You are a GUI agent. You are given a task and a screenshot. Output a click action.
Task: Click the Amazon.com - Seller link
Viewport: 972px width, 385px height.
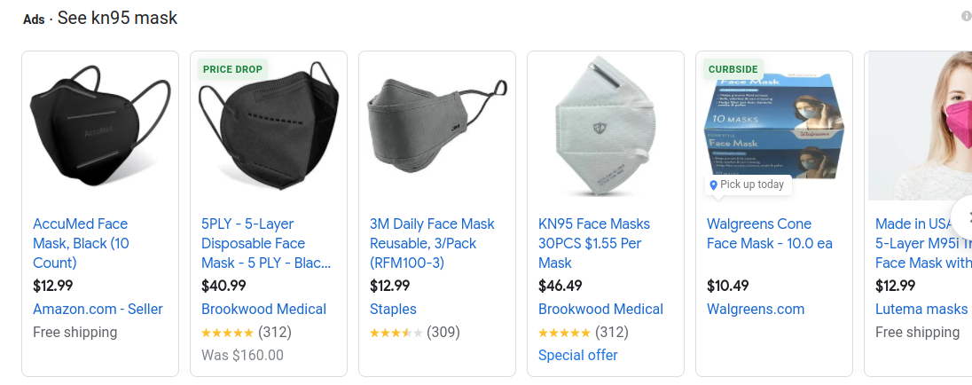coord(98,310)
